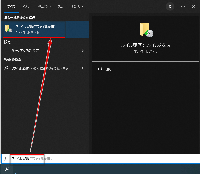200x174 pixels.
Task: Close the search panel with the X
Action: coord(194,6)
